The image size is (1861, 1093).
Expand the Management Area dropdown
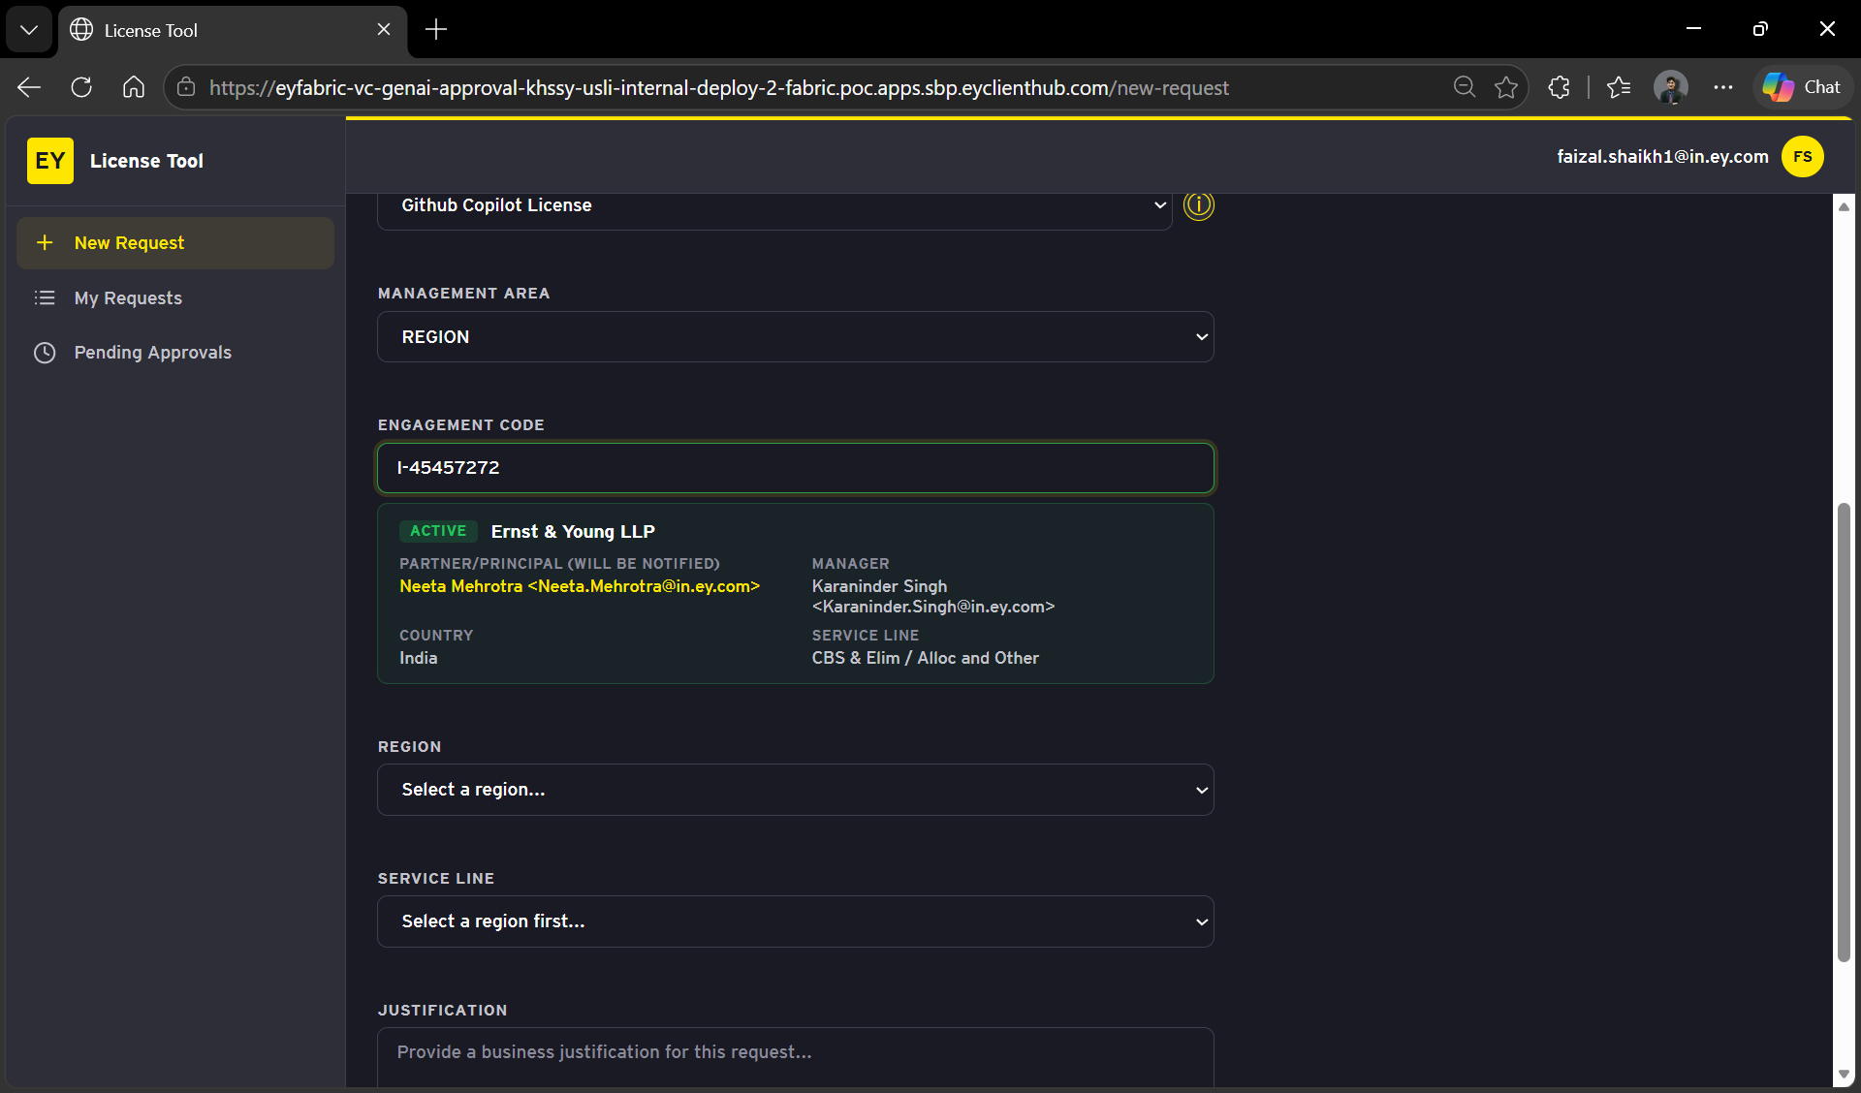(796, 337)
